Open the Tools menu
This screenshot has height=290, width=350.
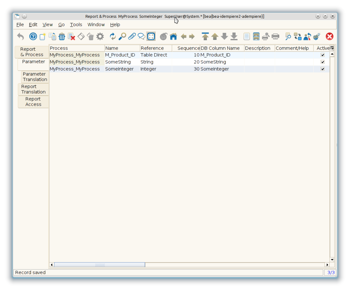point(76,25)
